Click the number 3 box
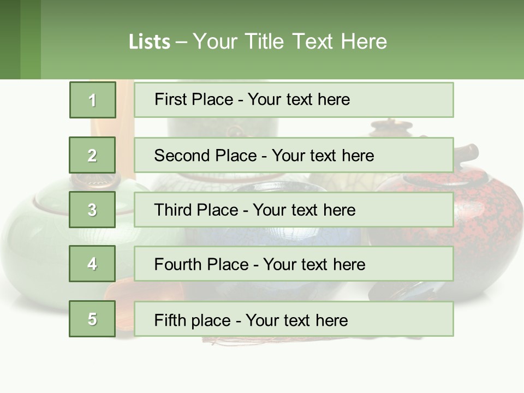This screenshot has width=524, height=393. pyautogui.click(x=92, y=210)
